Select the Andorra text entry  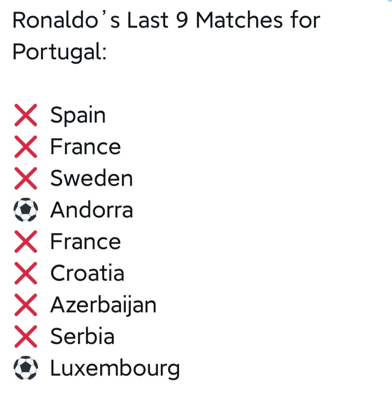91,210
